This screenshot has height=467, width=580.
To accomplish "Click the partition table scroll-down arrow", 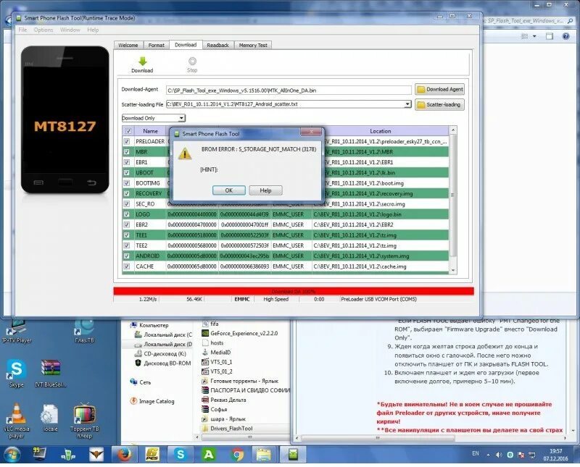I will tap(453, 271).
